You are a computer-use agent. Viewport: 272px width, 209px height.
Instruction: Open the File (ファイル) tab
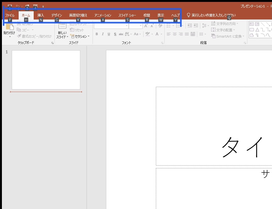pyautogui.click(x=10, y=15)
